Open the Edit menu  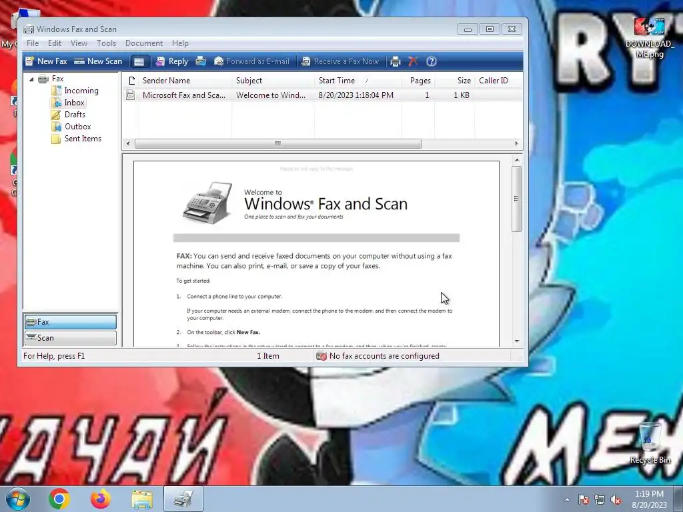(55, 43)
